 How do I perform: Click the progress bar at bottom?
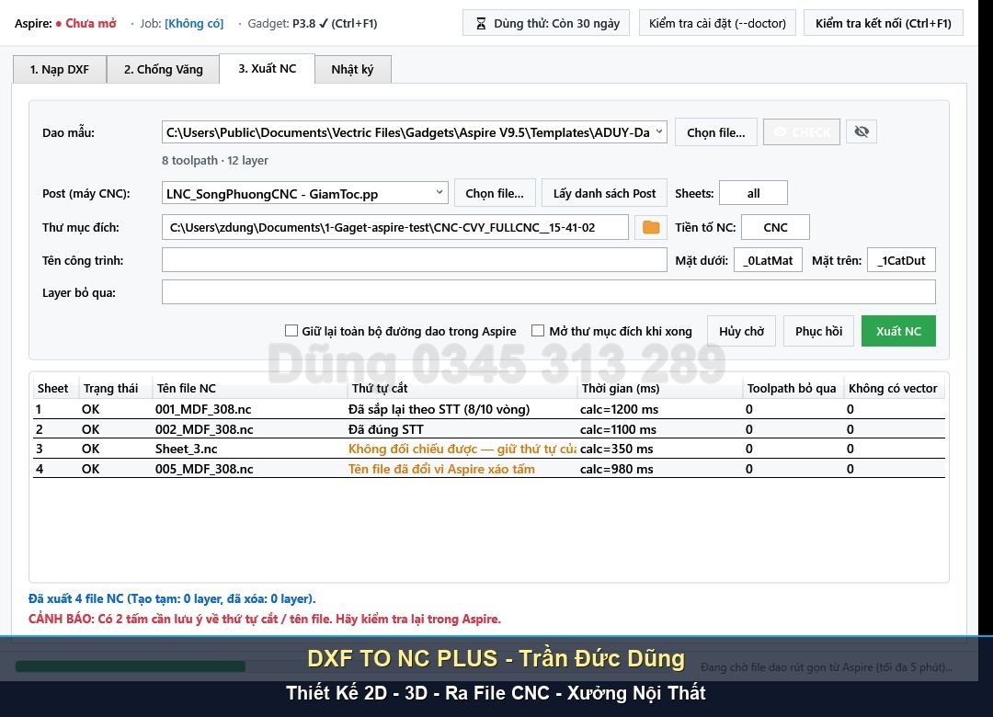[x=131, y=666]
